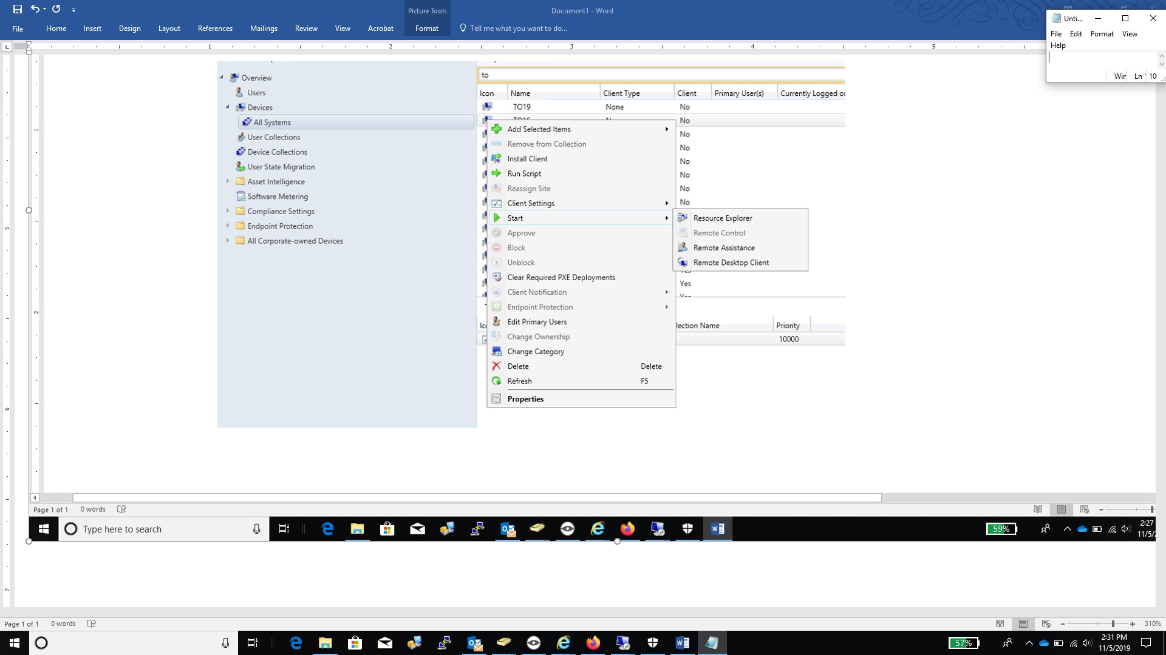Image resolution: width=1166 pixels, height=655 pixels.
Task: Undo the last action in Word
Action: tap(35, 9)
